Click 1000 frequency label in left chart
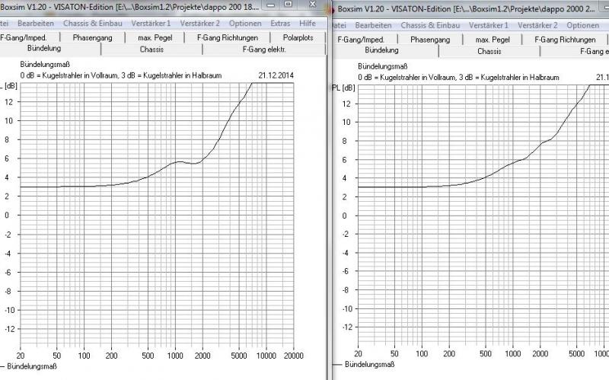Viewport: 609px width, 380px height. pos(175,356)
